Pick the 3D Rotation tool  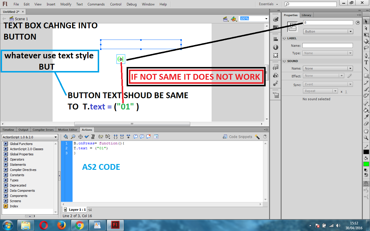pyautogui.click(x=366, y=41)
